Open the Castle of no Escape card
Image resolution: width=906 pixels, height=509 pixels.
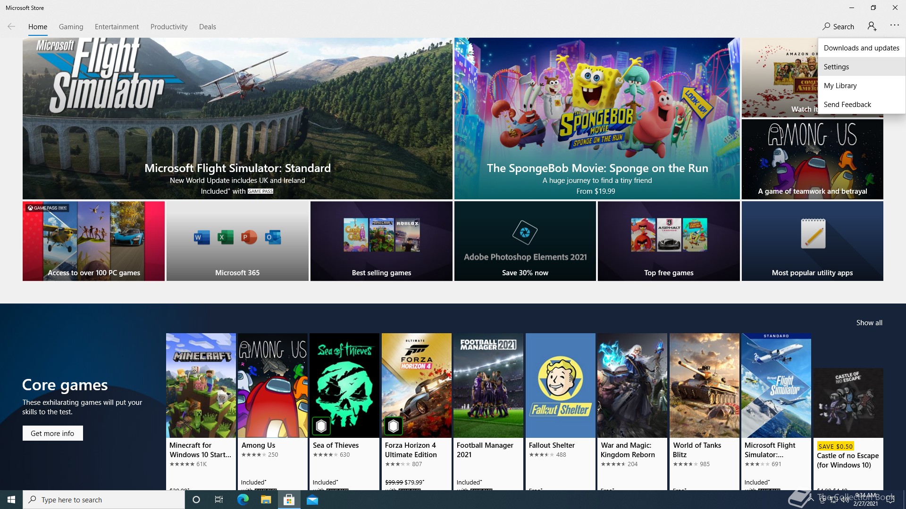pos(848,429)
